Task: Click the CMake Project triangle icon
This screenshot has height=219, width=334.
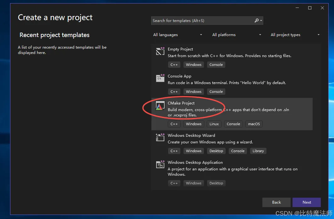Action: coord(160,105)
